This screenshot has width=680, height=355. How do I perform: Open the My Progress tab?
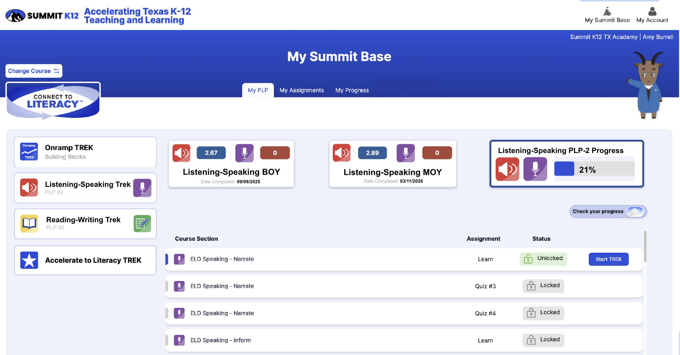click(x=352, y=90)
